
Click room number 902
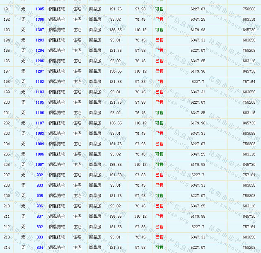(x=40, y=175)
